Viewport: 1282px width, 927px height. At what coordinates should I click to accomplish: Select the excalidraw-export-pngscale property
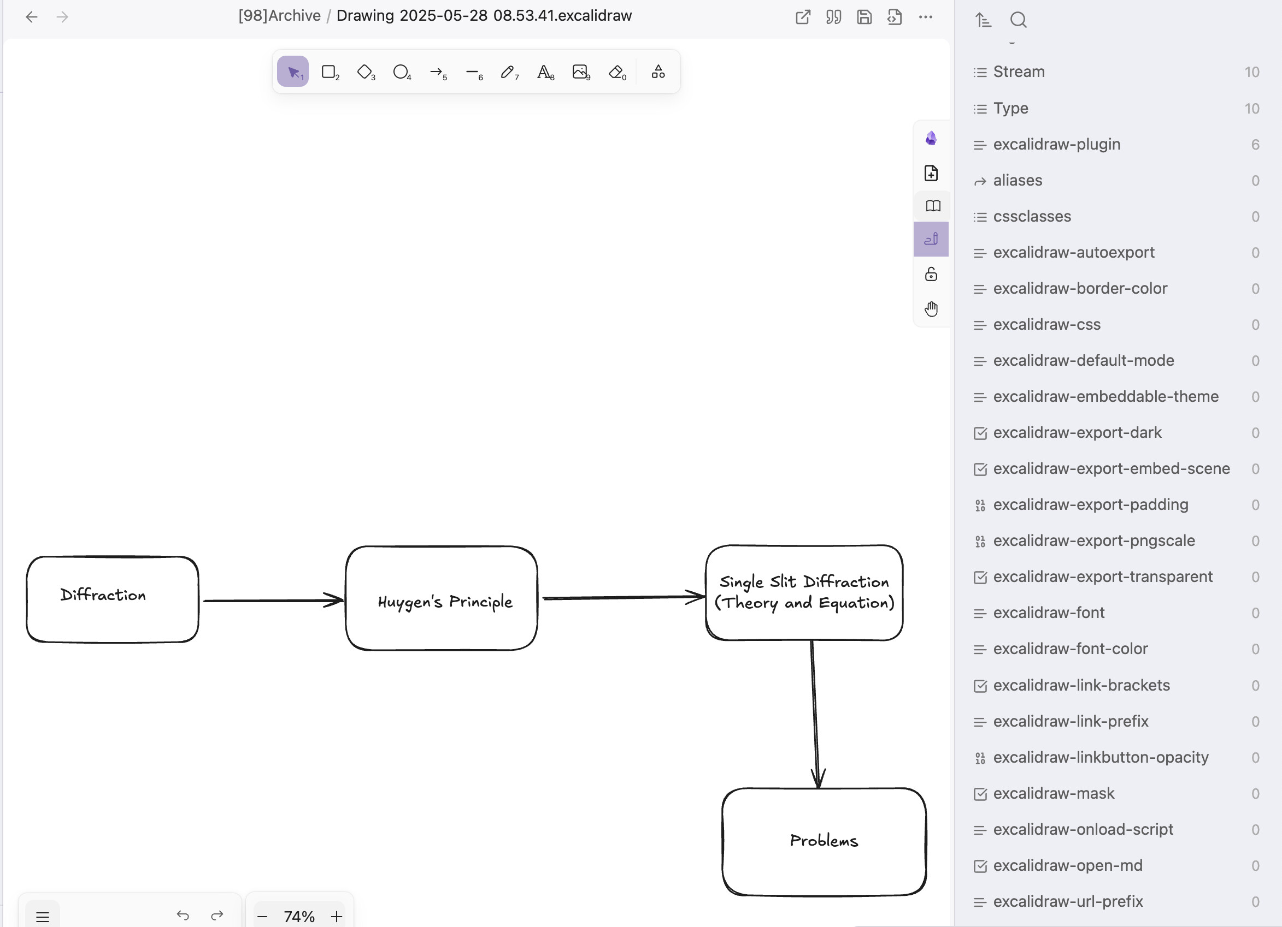point(1116,541)
